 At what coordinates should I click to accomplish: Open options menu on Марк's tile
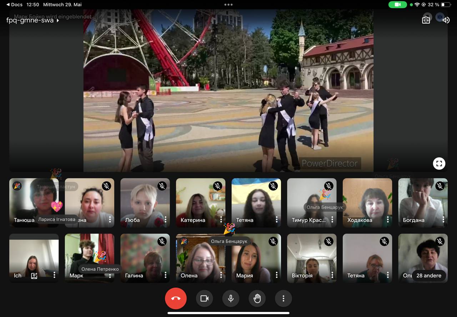click(x=110, y=275)
